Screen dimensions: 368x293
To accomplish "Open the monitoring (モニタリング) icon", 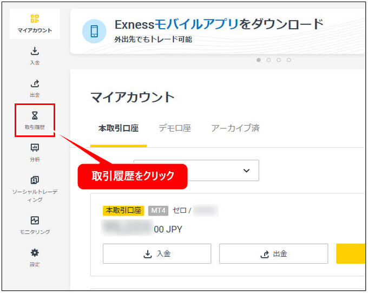I will (35, 220).
